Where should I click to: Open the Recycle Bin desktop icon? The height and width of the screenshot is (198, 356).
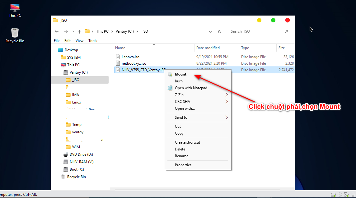click(15, 35)
